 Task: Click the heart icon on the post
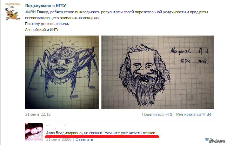click(204, 115)
